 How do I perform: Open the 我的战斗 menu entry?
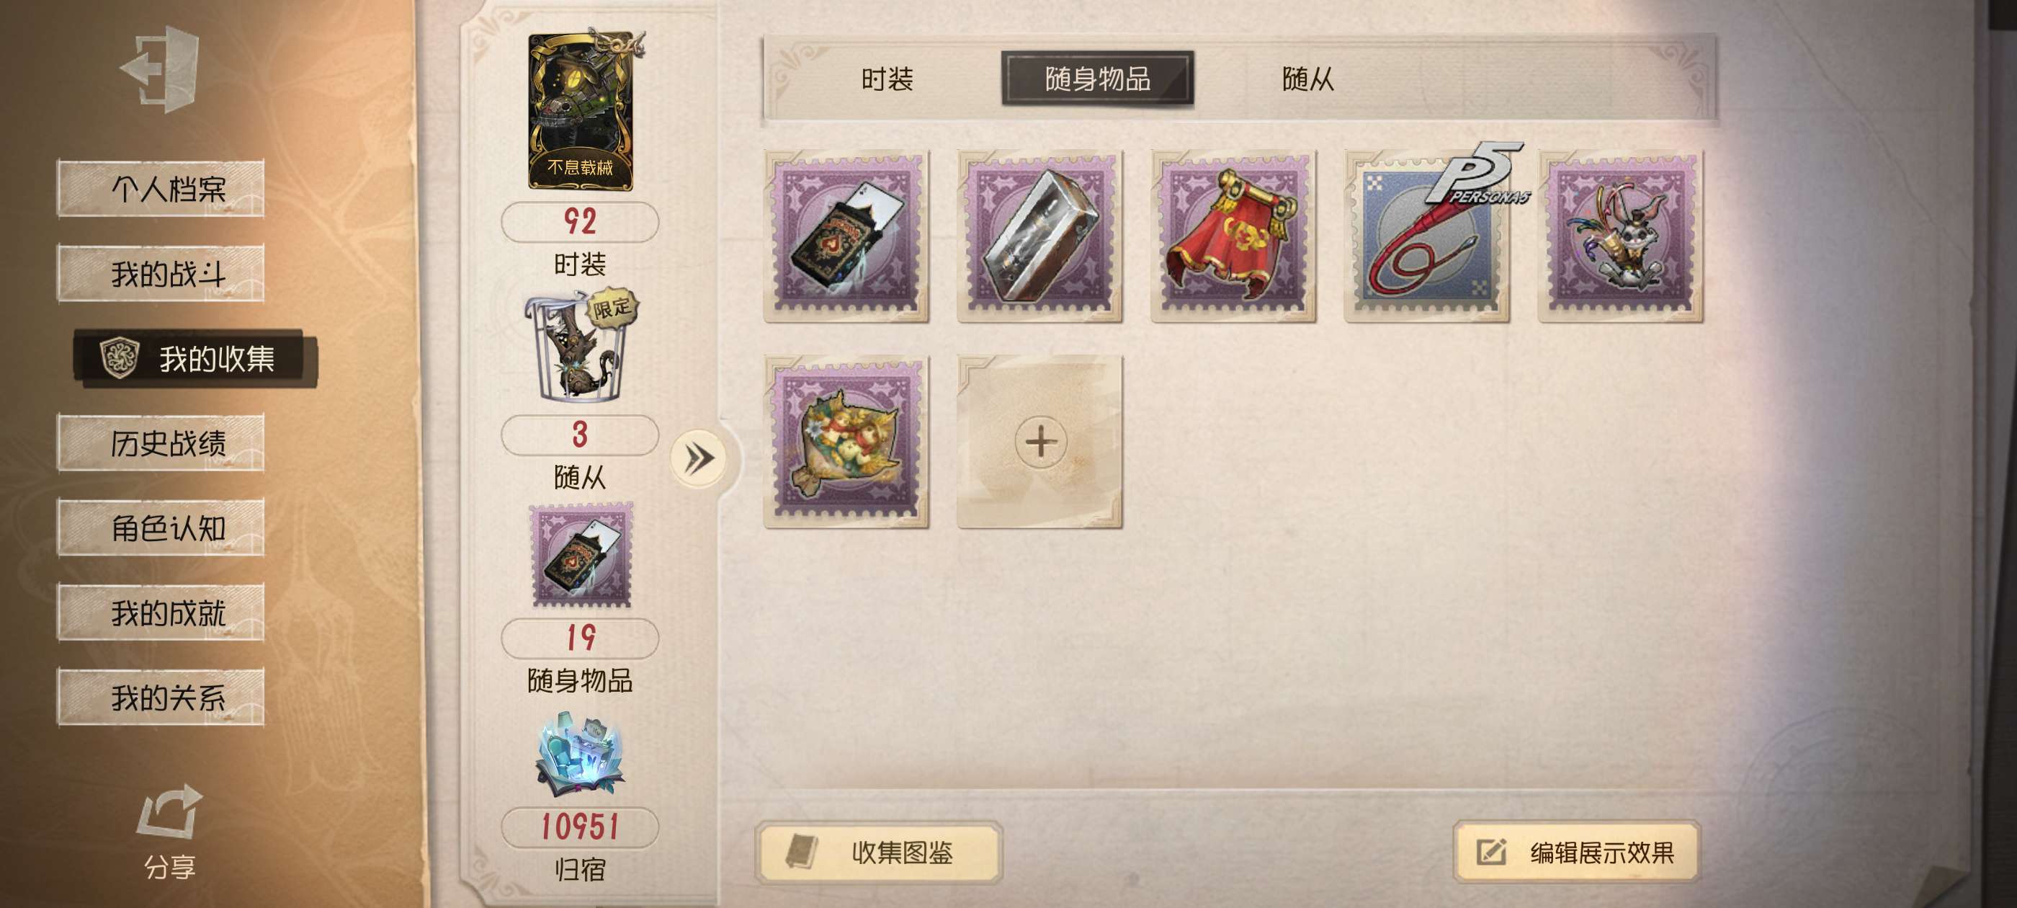point(161,273)
